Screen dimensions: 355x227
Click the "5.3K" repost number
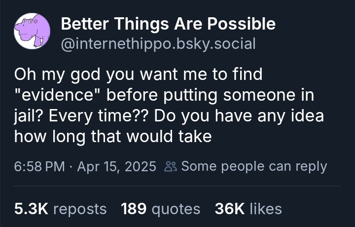point(31,209)
